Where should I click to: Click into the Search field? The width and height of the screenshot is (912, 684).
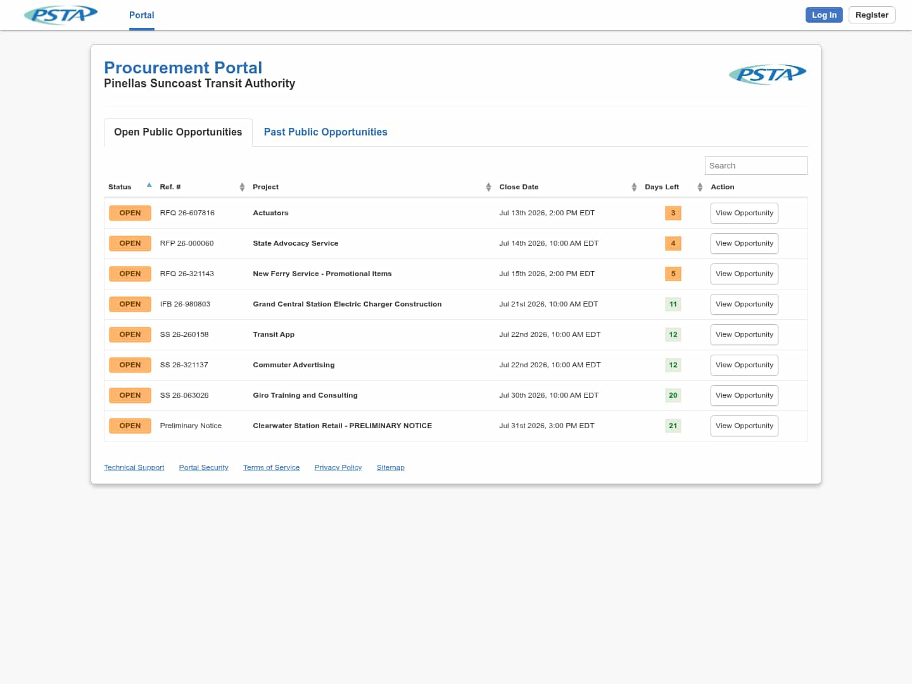pyautogui.click(x=756, y=165)
